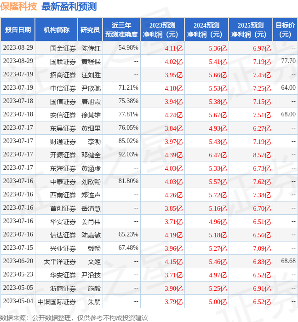This screenshot has height=322, width=298.
Task: Click the 中银国际证券 institution cell
Action: pyautogui.click(x=57, y=302)
